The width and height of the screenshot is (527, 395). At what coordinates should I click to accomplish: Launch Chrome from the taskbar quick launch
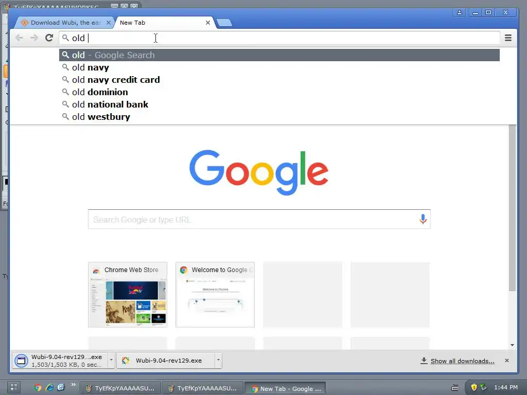click(x=38, y=387)
